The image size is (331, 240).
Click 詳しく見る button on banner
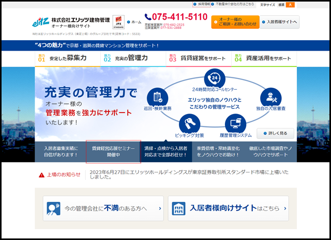click(x=275, y=133)
